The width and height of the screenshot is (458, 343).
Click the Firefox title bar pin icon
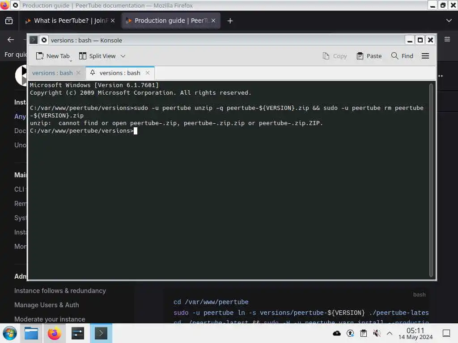16,5
